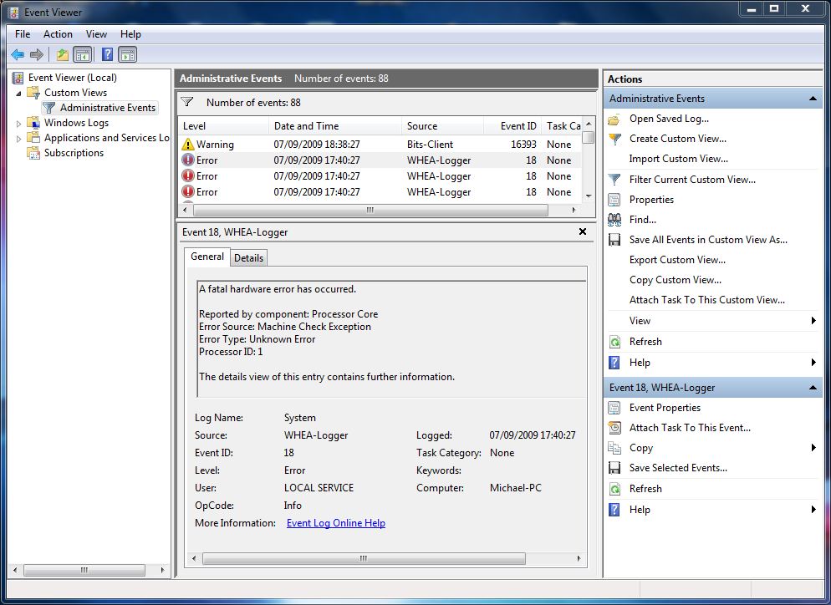Click the Event Properties icon
The width and height of the screenshot is (831, 605).
click(614, 408)
